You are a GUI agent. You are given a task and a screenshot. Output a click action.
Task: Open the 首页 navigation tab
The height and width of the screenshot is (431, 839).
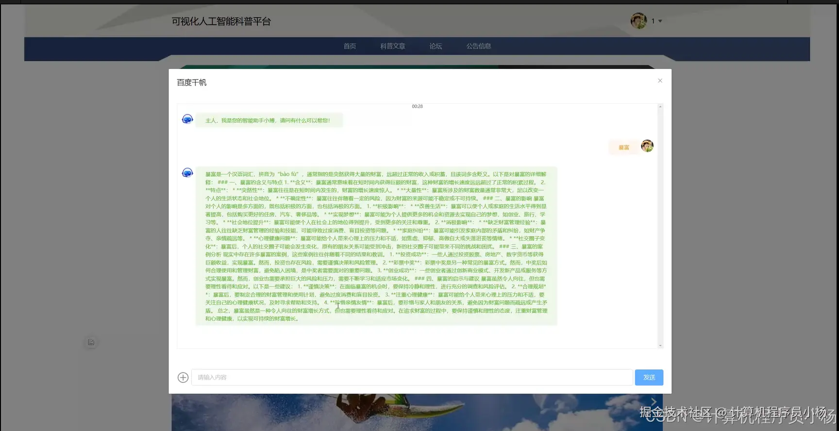(350, 46)
